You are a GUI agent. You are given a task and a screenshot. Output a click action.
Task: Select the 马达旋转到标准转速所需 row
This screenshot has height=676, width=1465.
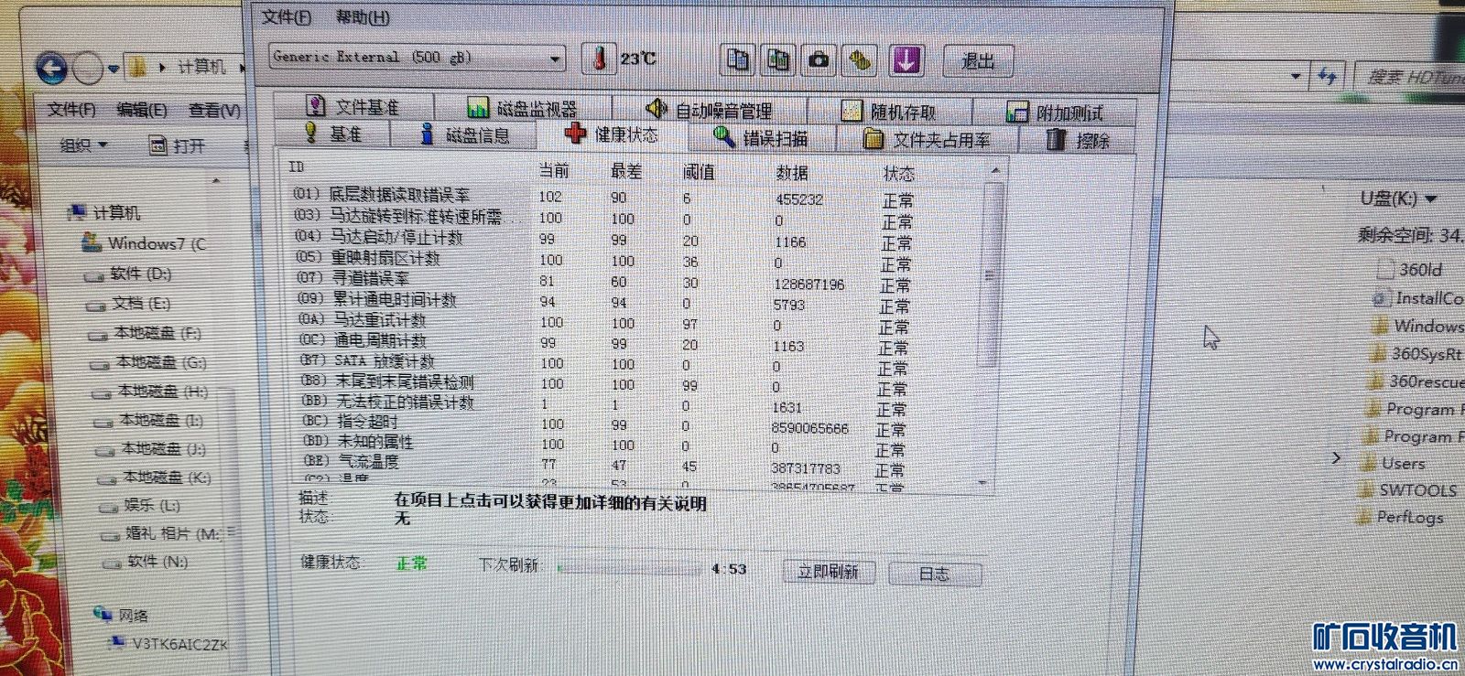tap(604, 218)
